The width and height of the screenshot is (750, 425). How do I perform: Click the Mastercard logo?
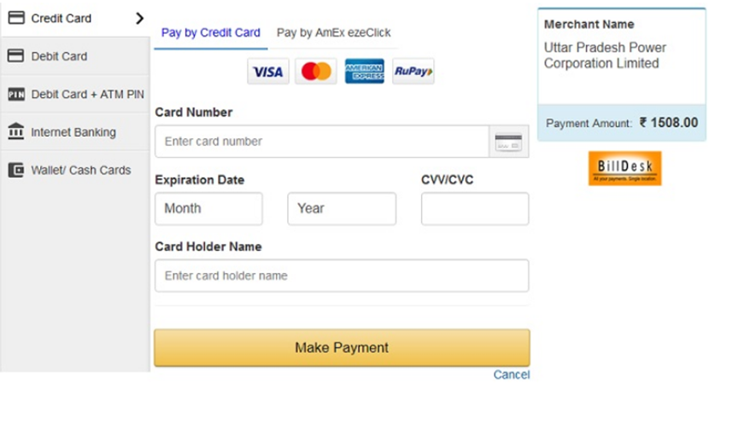(x=316, y=72)
